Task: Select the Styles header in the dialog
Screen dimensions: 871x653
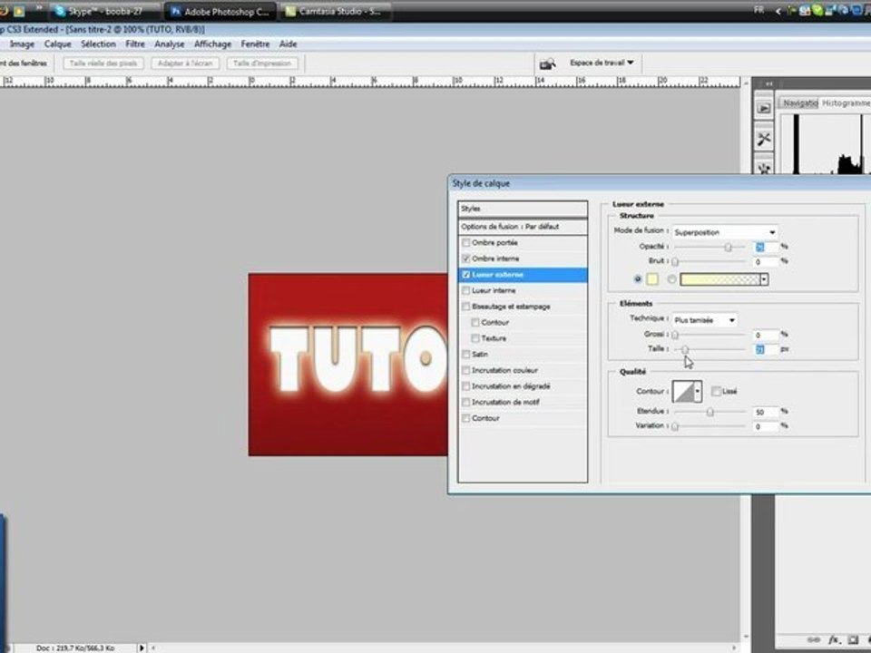Action: [523, 209]
